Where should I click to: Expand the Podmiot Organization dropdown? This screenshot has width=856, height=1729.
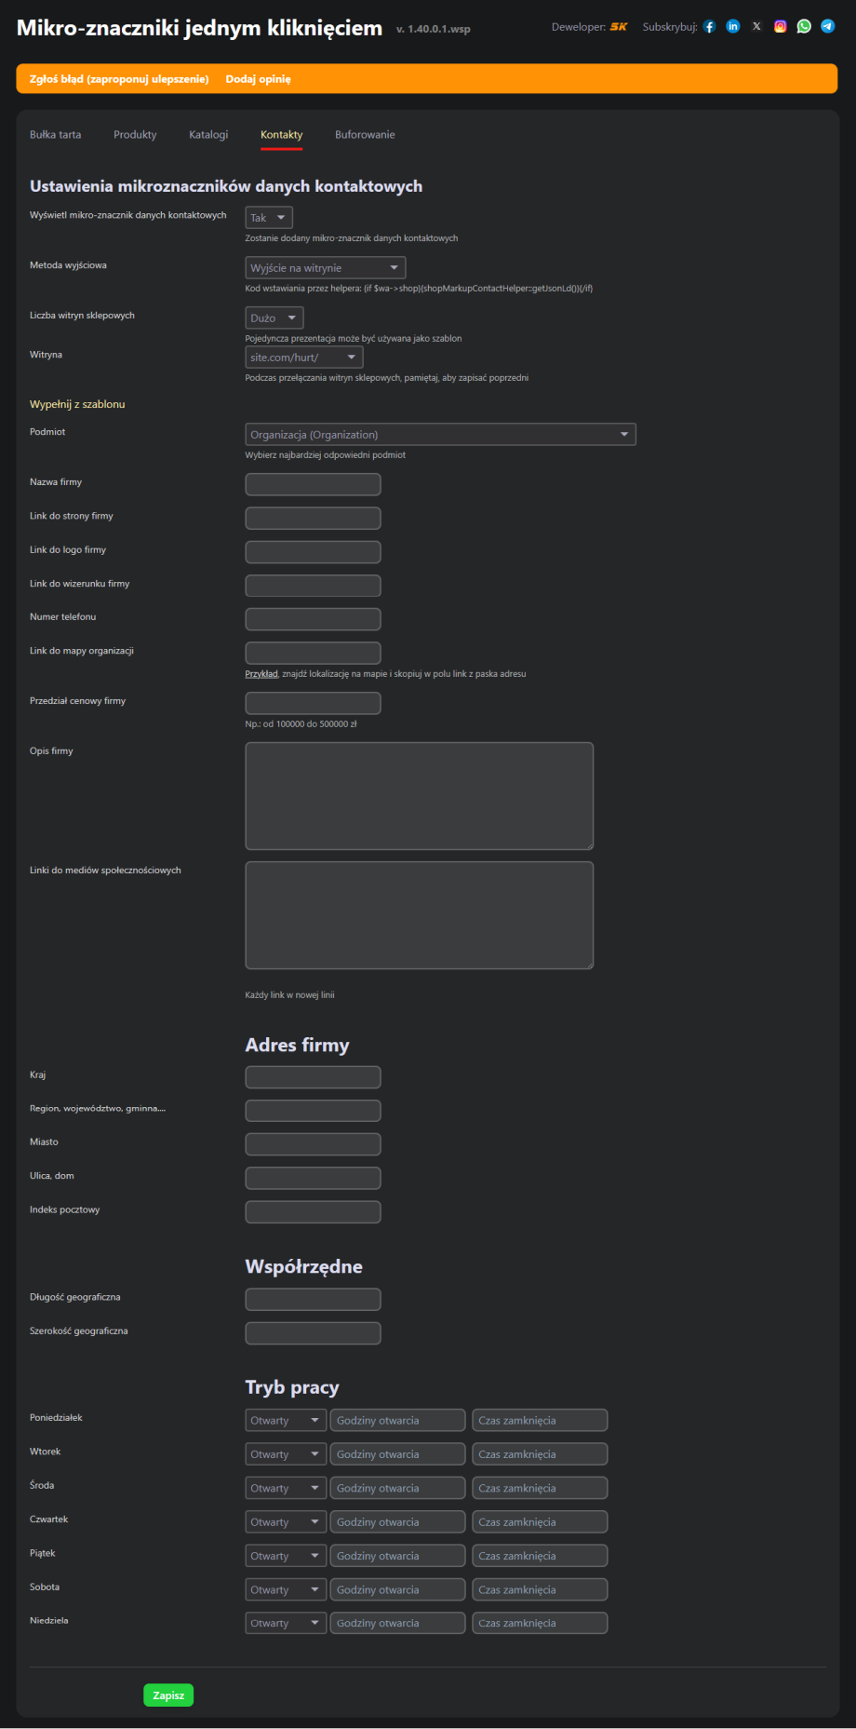(440, 435)
